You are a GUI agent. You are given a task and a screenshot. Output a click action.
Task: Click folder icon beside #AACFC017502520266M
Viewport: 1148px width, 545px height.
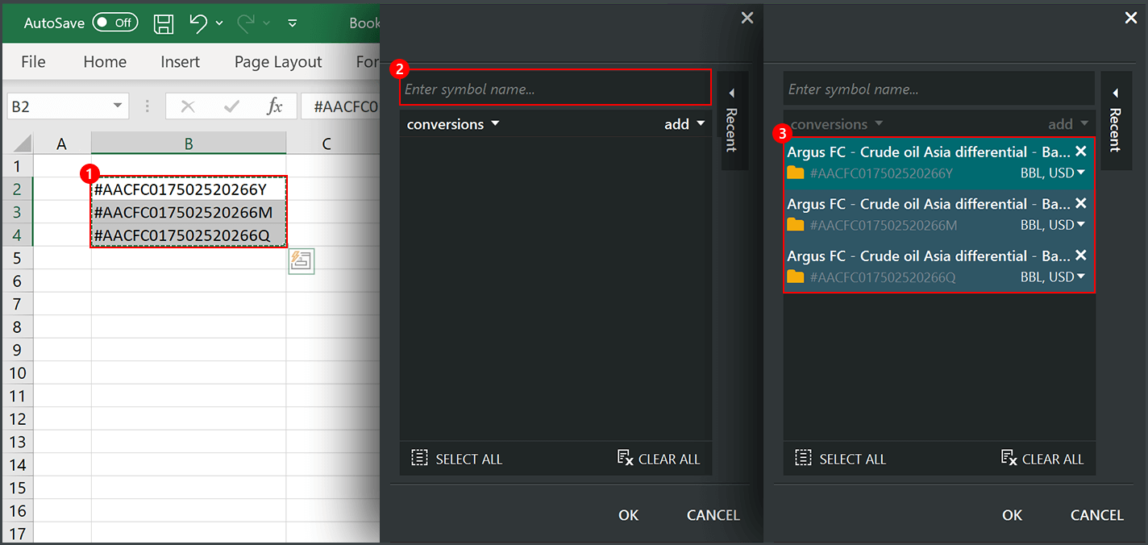pyautogui.click(x=796, y=225)
